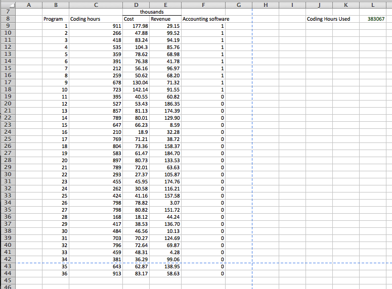Select coding hours value 262
This screenshot has height=289, width=392.
pos(96,189)
